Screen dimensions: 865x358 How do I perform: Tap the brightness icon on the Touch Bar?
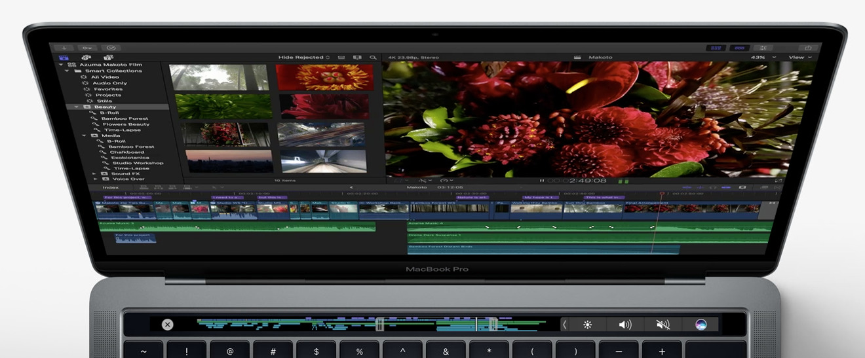[588, 325]
